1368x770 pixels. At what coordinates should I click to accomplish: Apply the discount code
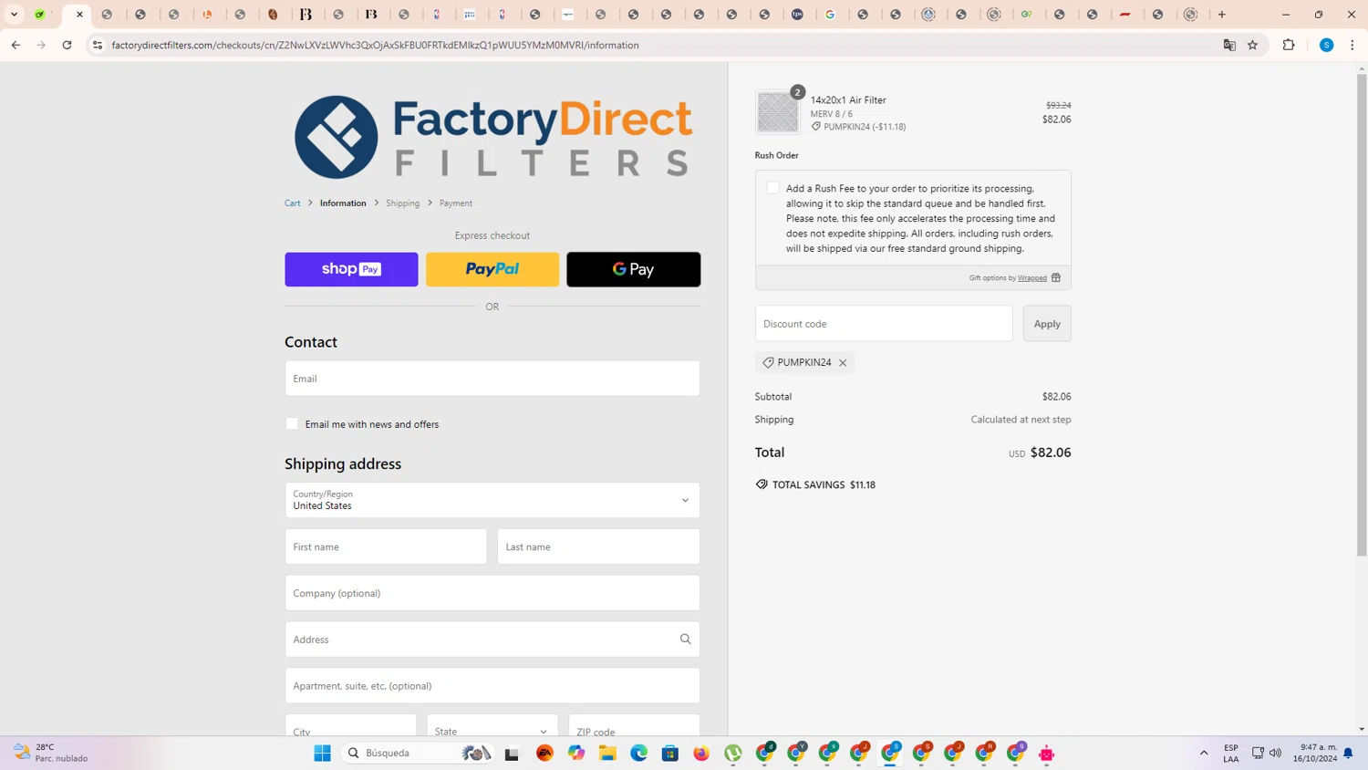coord(1047,324)
